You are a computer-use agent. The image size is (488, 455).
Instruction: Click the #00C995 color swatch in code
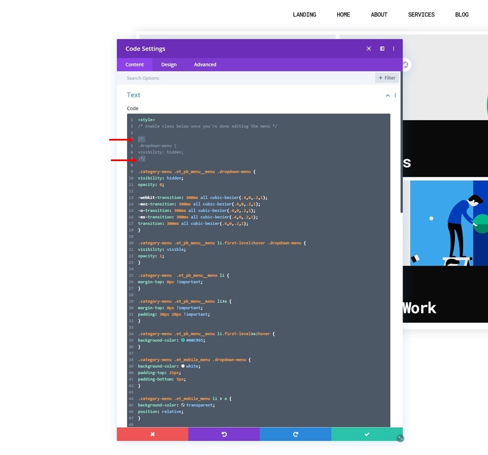[x=182, y=340]
